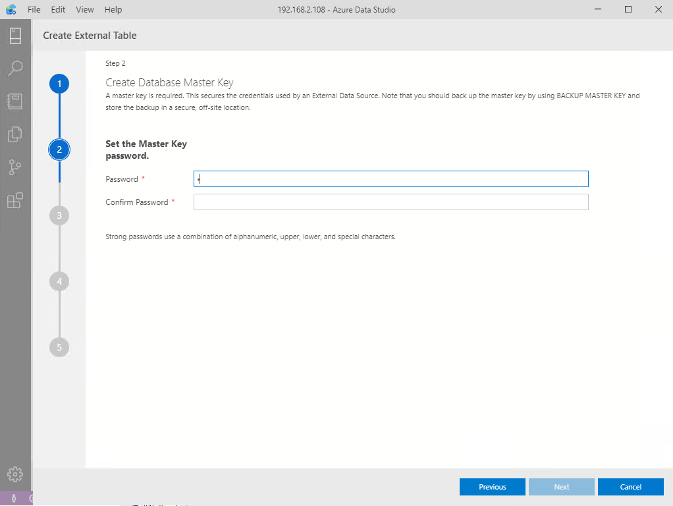673x506 pixels.
Task: Open the Edit menu
Action: point(58,10)
